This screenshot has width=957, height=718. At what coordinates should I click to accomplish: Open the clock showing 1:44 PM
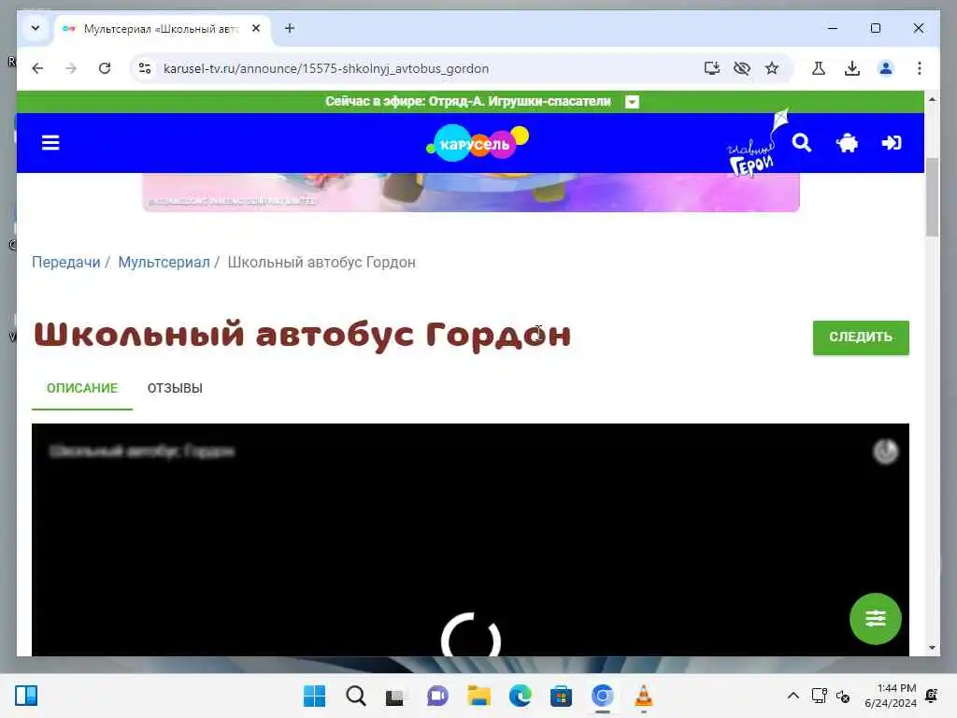891,696
